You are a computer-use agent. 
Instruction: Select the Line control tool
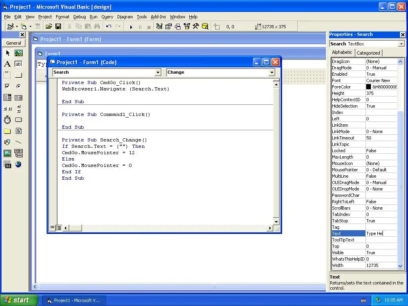point(18,142)
